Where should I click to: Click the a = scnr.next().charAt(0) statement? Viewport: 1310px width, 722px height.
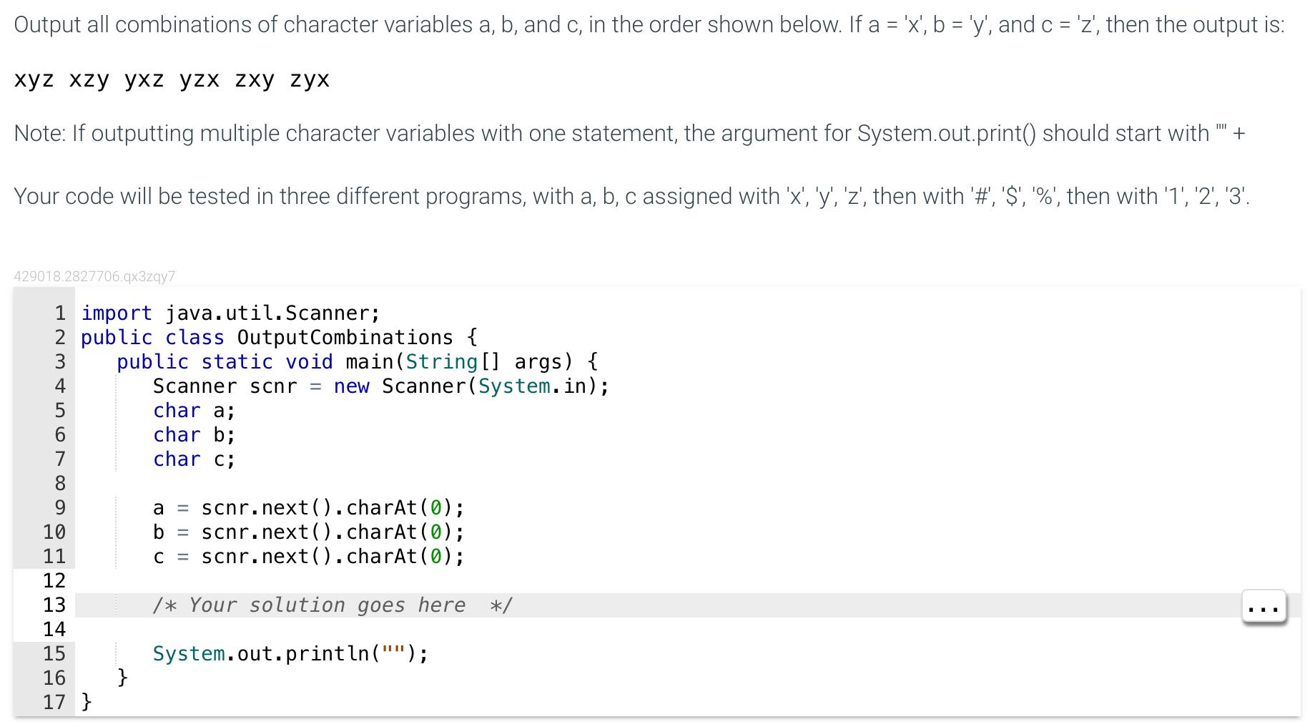(307, 507)
